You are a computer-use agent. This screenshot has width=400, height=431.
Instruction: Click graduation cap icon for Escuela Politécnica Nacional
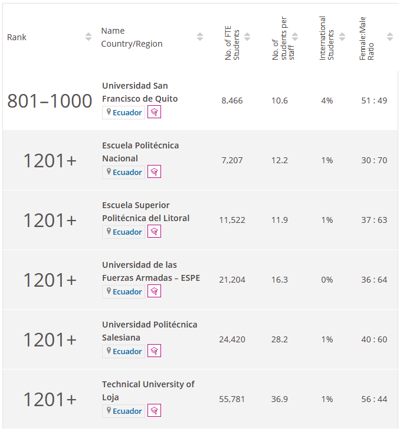coord(154,172)
